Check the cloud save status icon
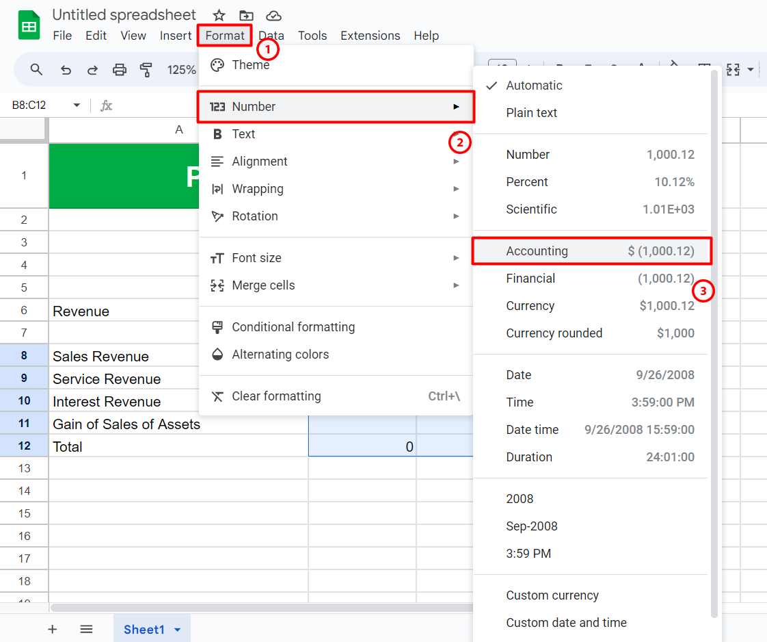 pyautogui.click(x=273, y=16)
